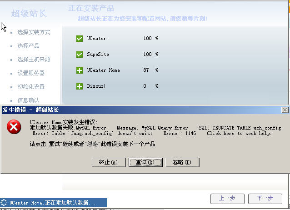Viewport: 290px width, 210px height.
Task: Click the Discuz! product name
Action: tap(96, 86)
